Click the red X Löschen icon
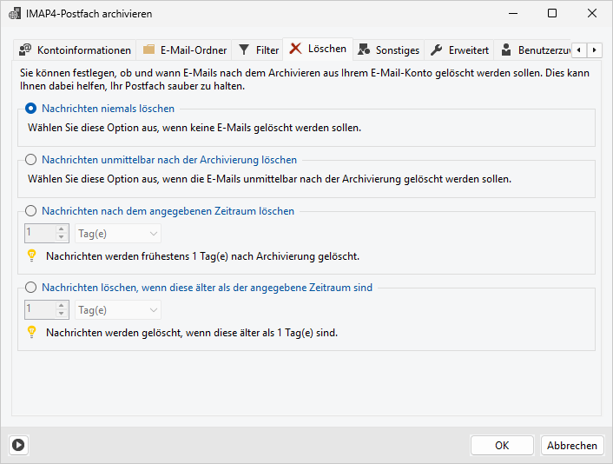613x464 pixels. click(296, 49)
